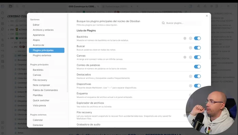The image size is (238, 135).
Task: Collapse the 202 subfolder in file tree
Action: tap(12, 47)
